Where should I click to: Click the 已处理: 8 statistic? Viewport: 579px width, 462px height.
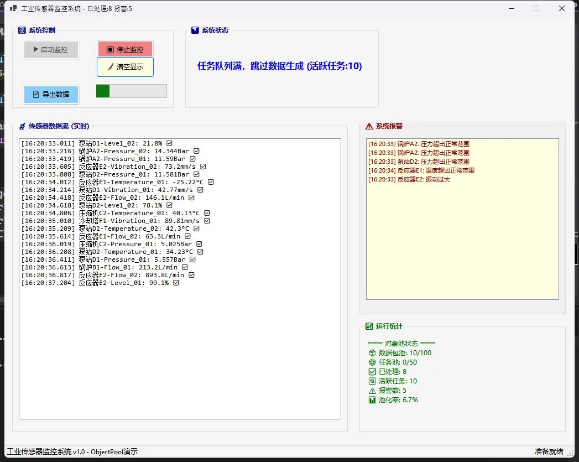pos(387,372)
